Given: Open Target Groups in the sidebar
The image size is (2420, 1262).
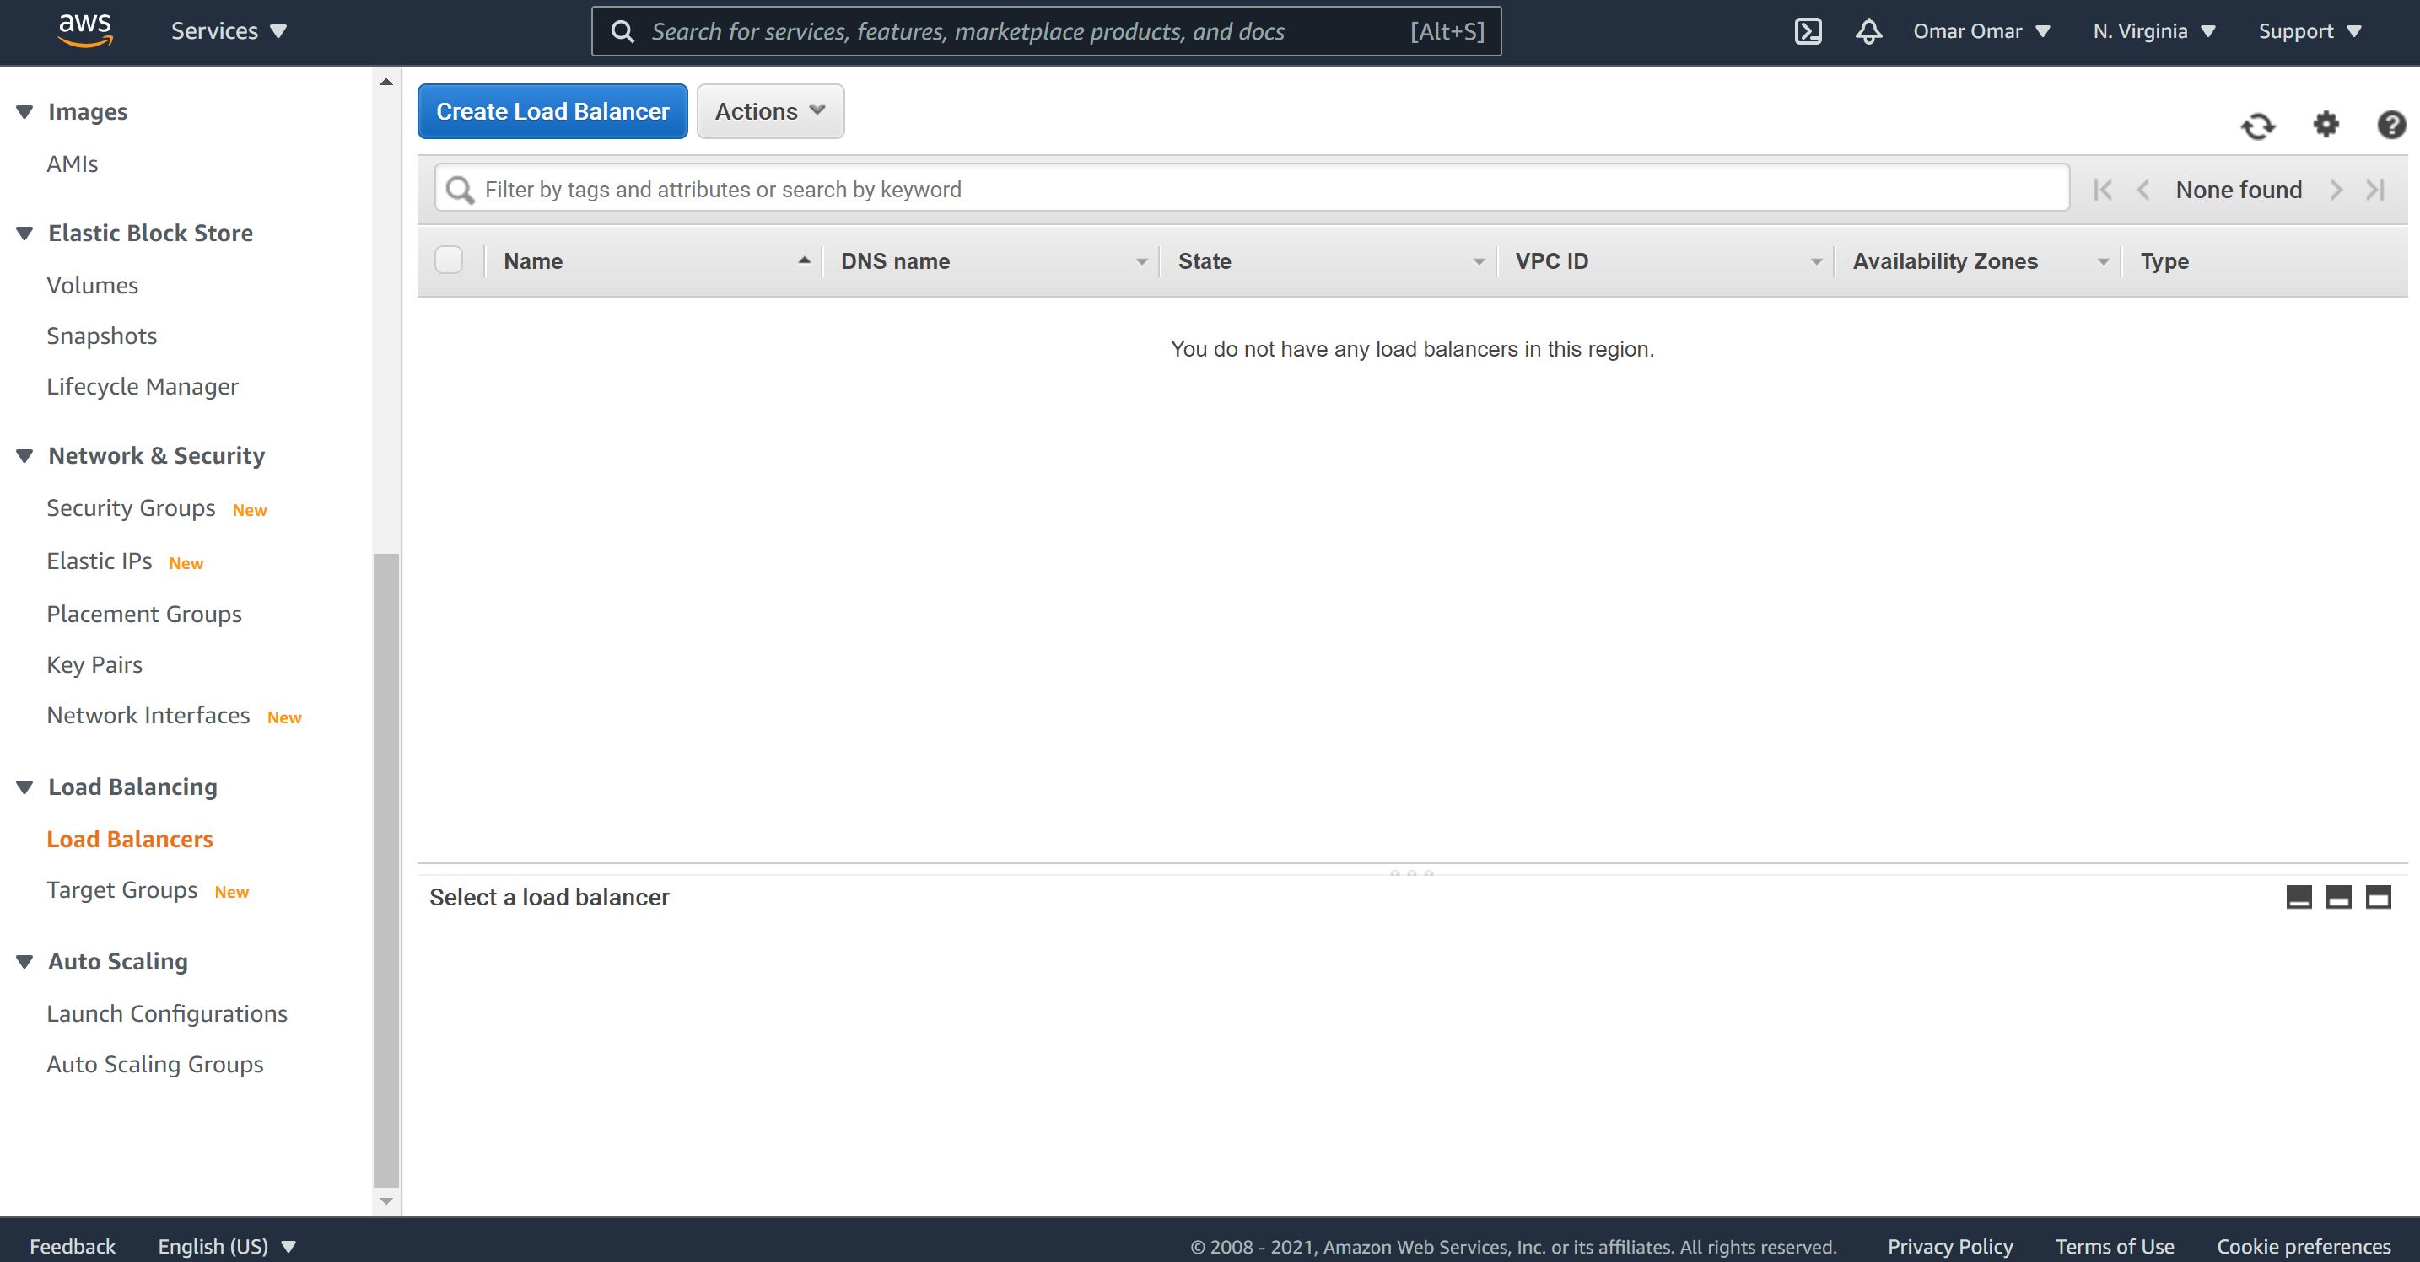Looking at the screenshot, I should click(x=122, y=889).
